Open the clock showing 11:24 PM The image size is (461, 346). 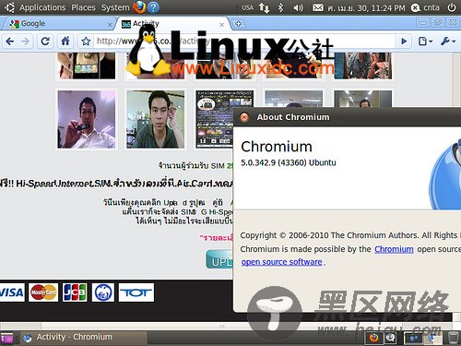point(366,7)
